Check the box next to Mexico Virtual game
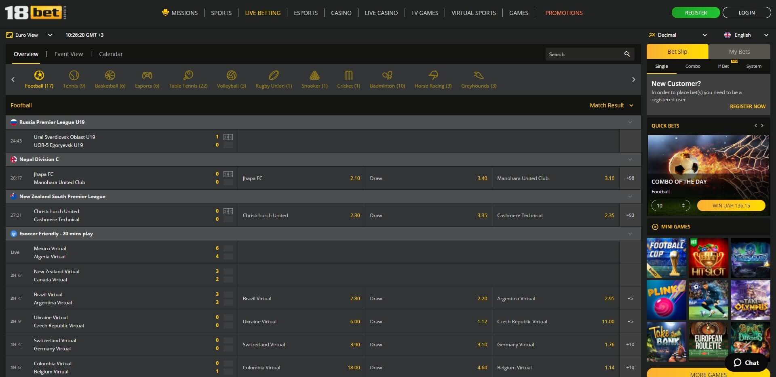The height and width of the screenshot is (377, 776). (228, 249)
